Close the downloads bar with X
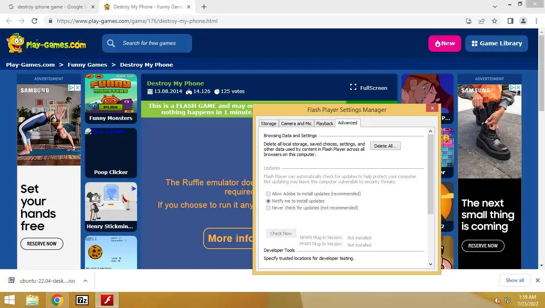545x308 pixels. tap(538, 280)
